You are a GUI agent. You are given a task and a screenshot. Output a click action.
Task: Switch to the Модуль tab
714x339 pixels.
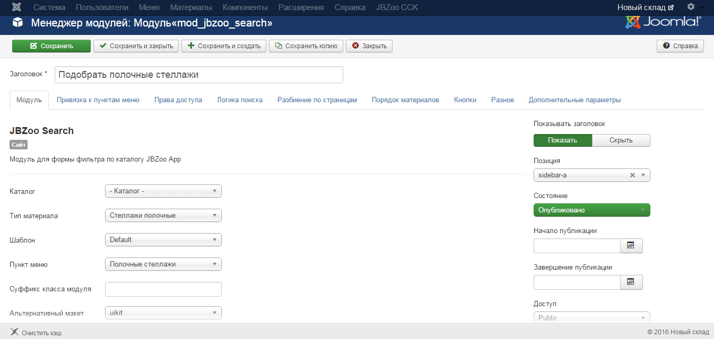point(29,100)
